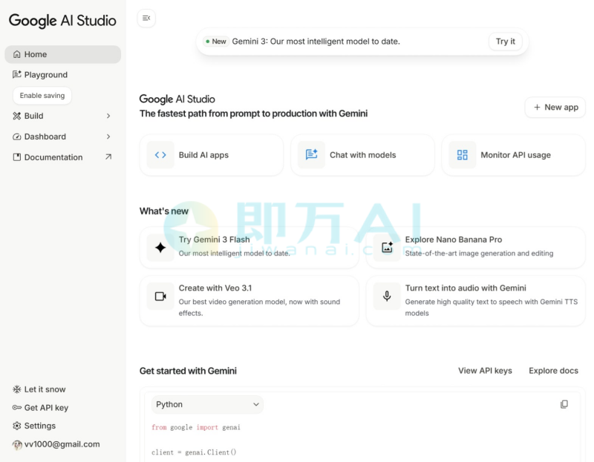Click the Nano Banana Pro image icon
This screenshot has height=462, width=594.
[387, 246]
